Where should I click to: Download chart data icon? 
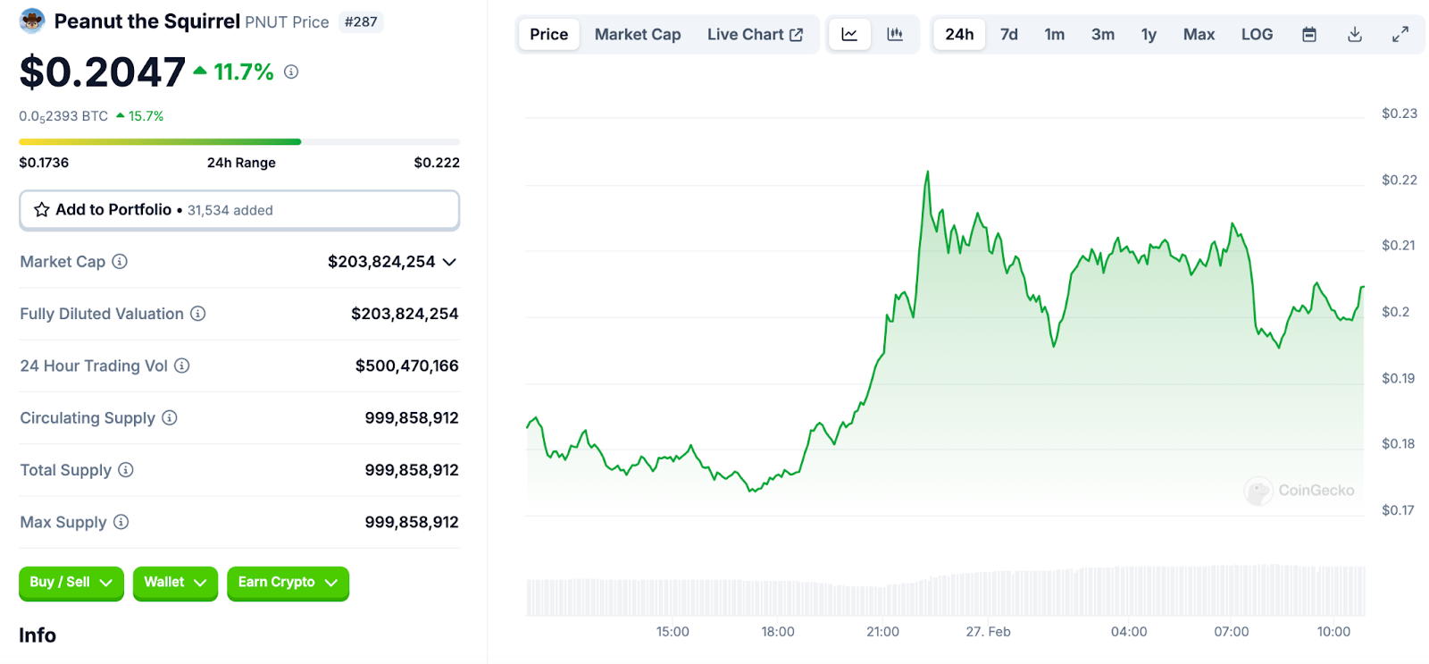pyautogui.click(x=1355, y=35)
